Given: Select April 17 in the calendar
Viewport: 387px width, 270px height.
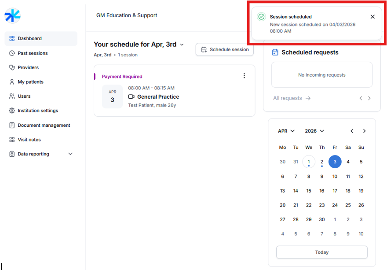Looking at the screenshot, I should click(x=335, y=191).
